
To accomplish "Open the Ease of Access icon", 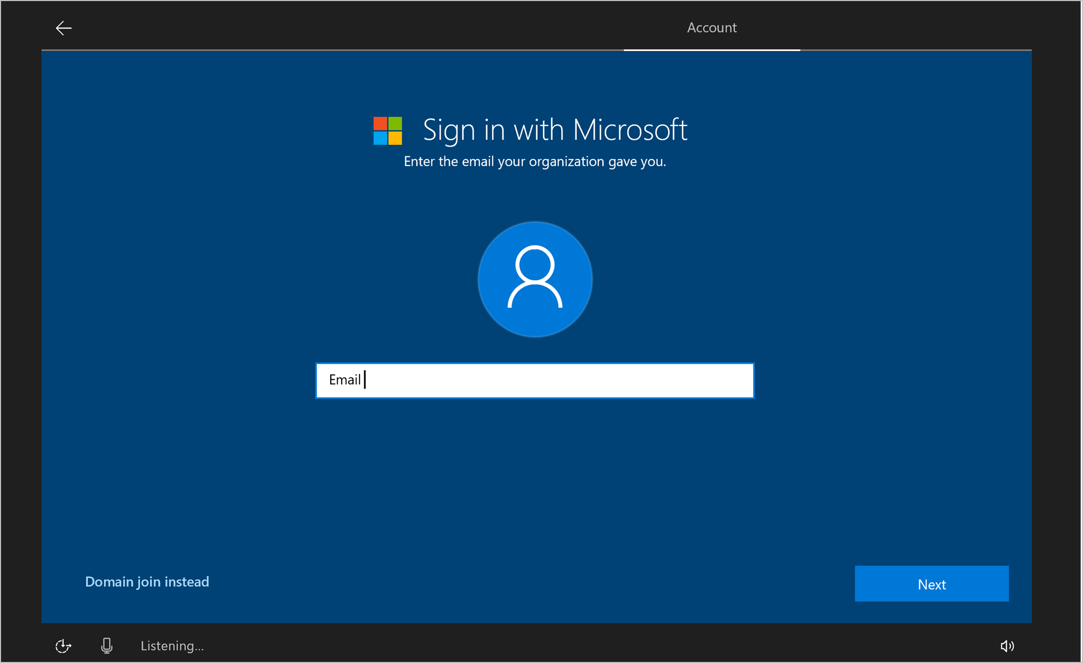I will (x=63, y=646).
